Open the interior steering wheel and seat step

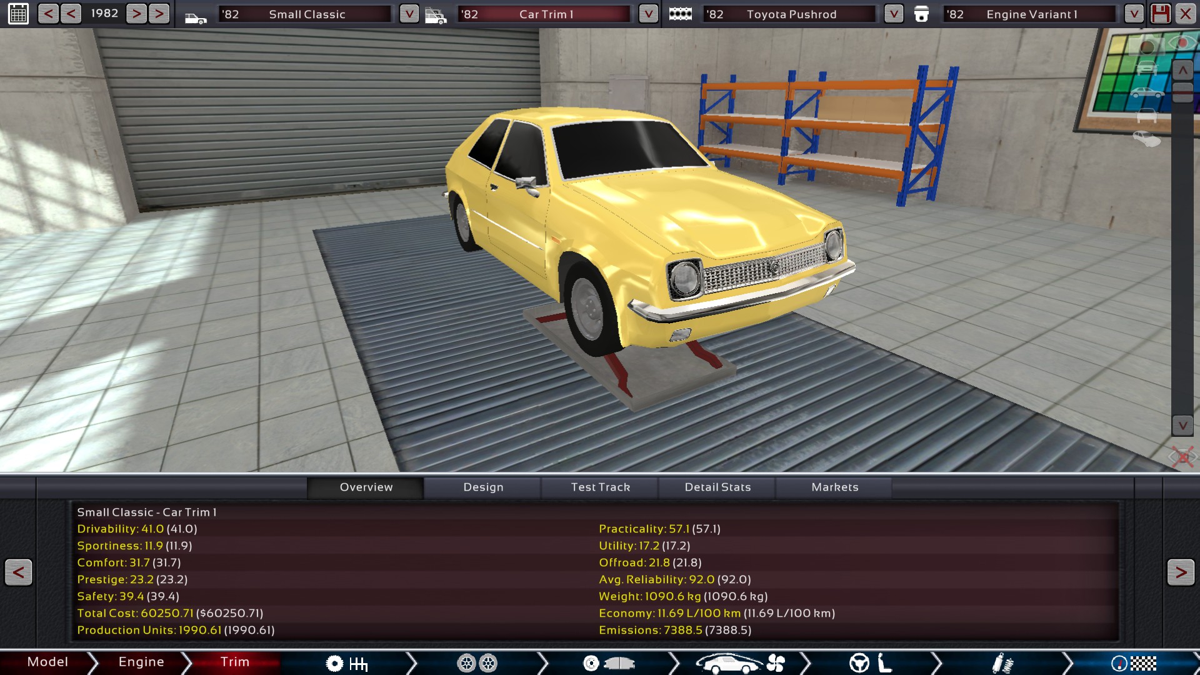coord(871,663)
